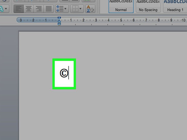The width and height of the screenshot is (187, 140).
Task: Align text to the right
Action: coord(39,9)
